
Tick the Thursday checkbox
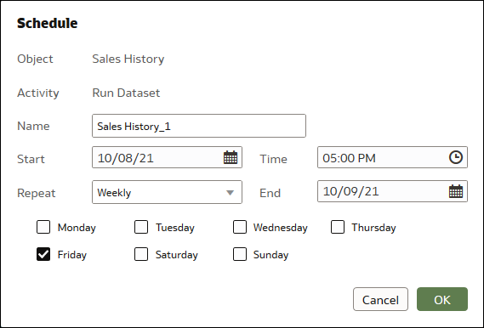[x=338, y=227]
